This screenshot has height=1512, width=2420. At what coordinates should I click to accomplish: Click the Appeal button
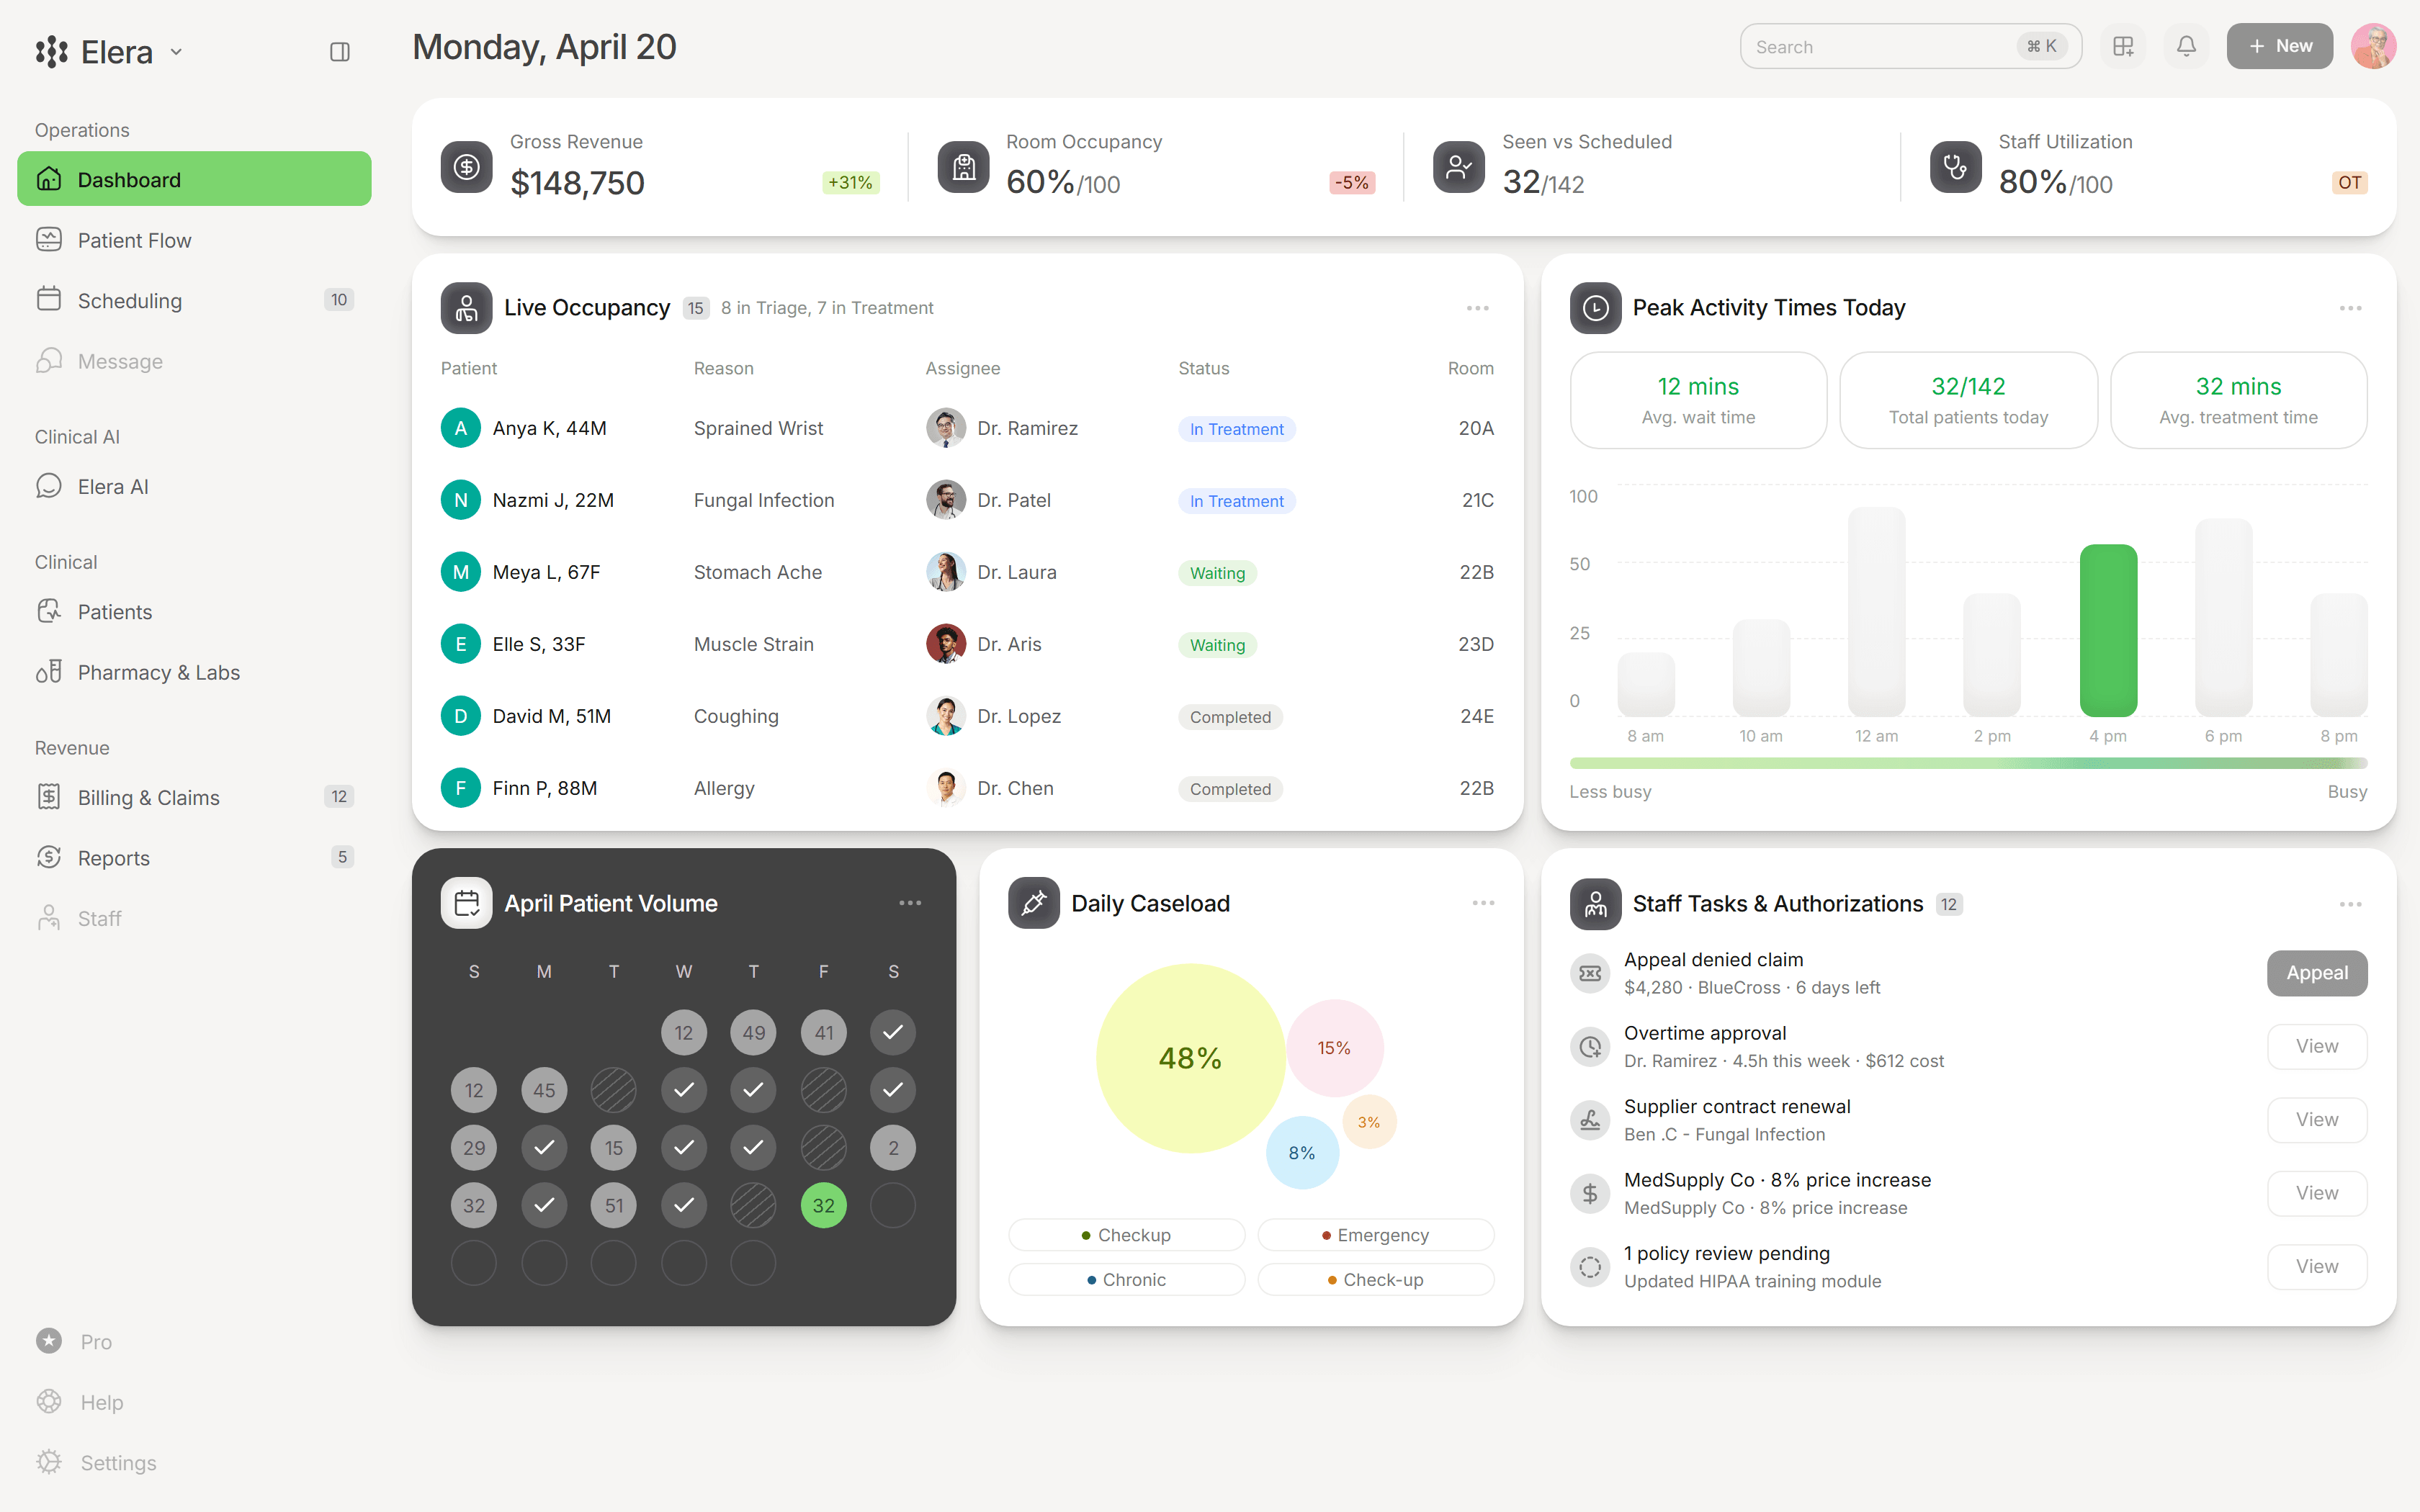[2316, 973]
